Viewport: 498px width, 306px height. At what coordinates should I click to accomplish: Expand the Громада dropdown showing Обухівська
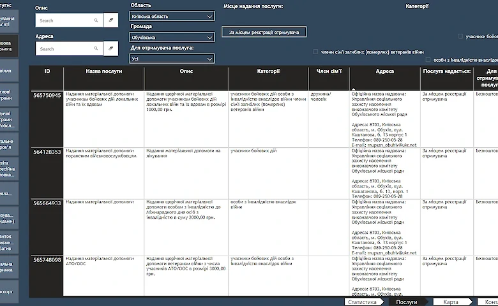click(172, 38)
